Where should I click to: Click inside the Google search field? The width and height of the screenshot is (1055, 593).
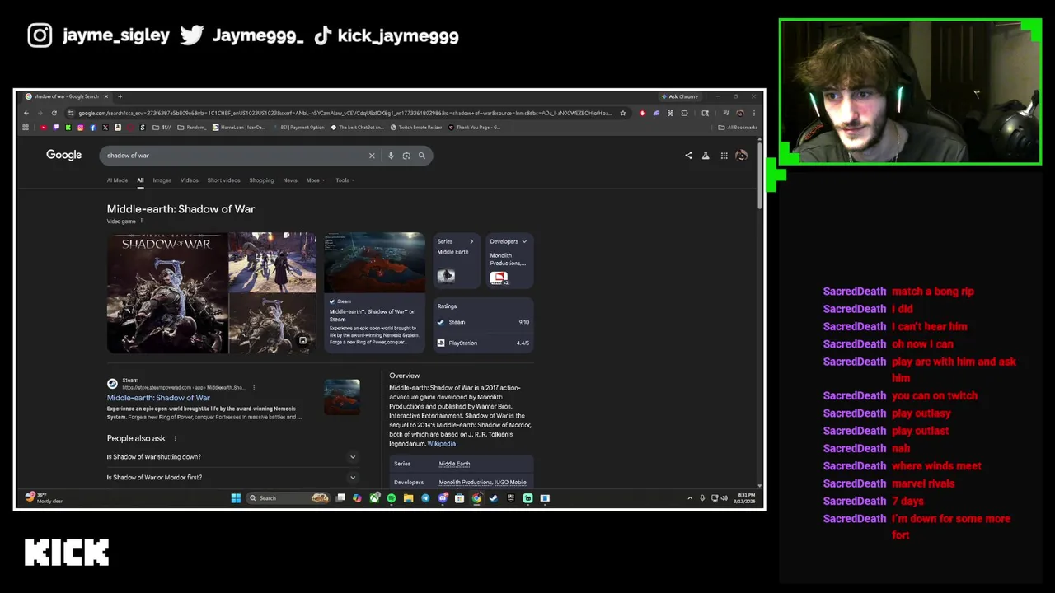(235, 156)
